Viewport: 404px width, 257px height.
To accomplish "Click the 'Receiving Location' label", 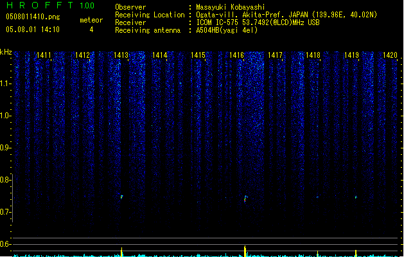I will coord(150,15).
